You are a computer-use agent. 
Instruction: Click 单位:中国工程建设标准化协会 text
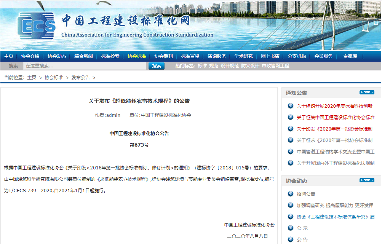(160, 115)
